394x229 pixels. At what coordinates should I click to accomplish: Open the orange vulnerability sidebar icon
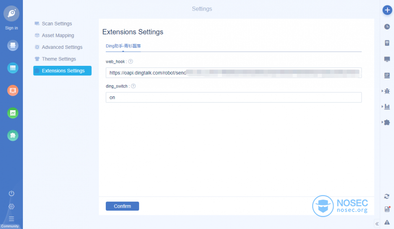pos(12,90)
